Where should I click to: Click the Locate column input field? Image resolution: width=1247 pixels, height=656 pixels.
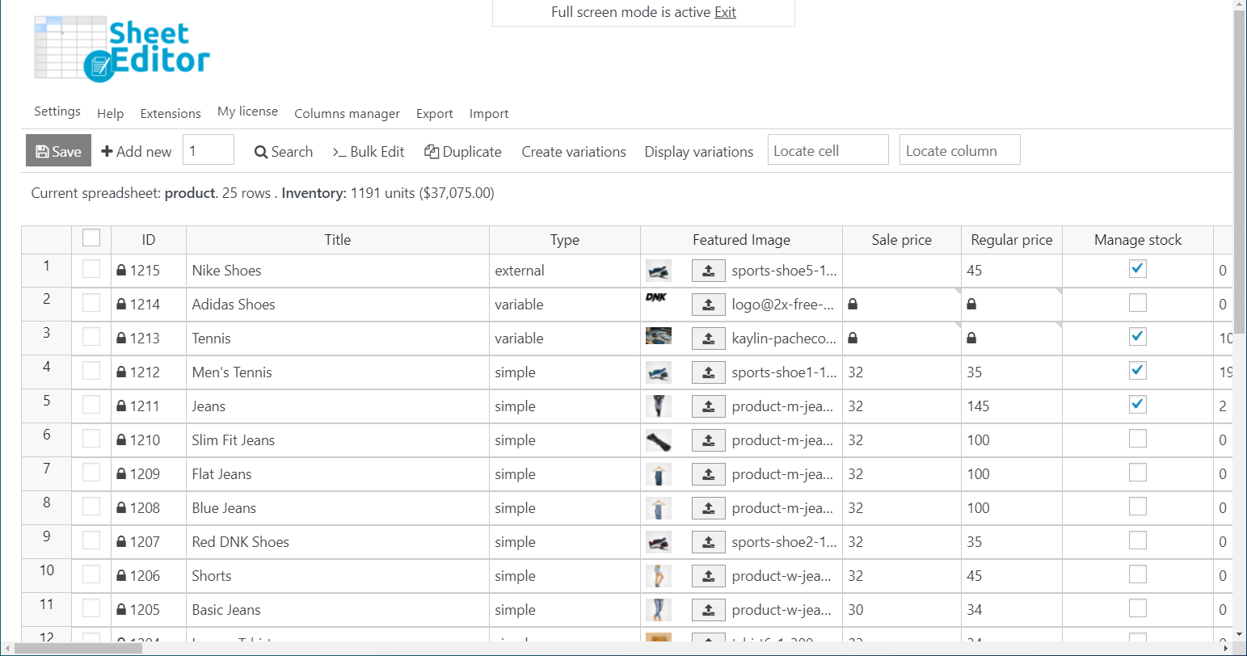coord(959,150)
